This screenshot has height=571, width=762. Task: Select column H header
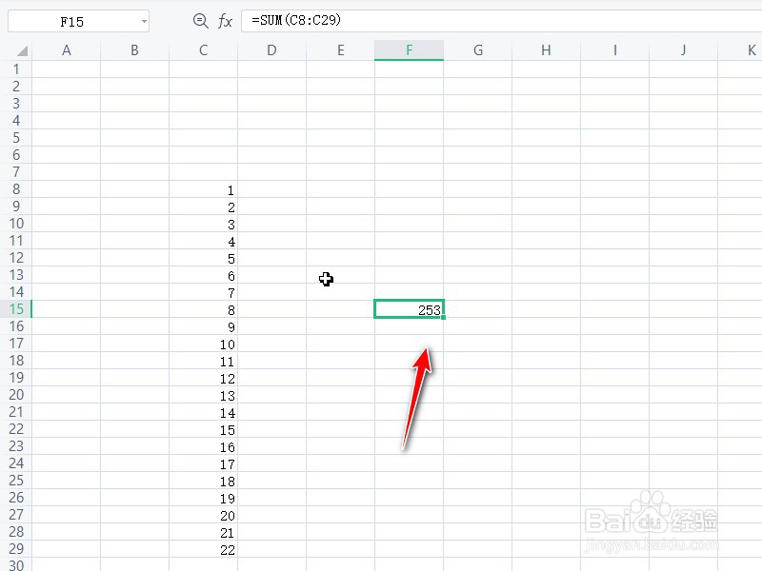pos(546,50)
